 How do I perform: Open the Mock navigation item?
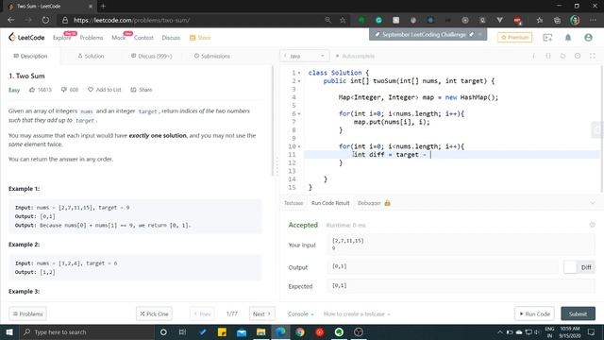pos(119,38)
